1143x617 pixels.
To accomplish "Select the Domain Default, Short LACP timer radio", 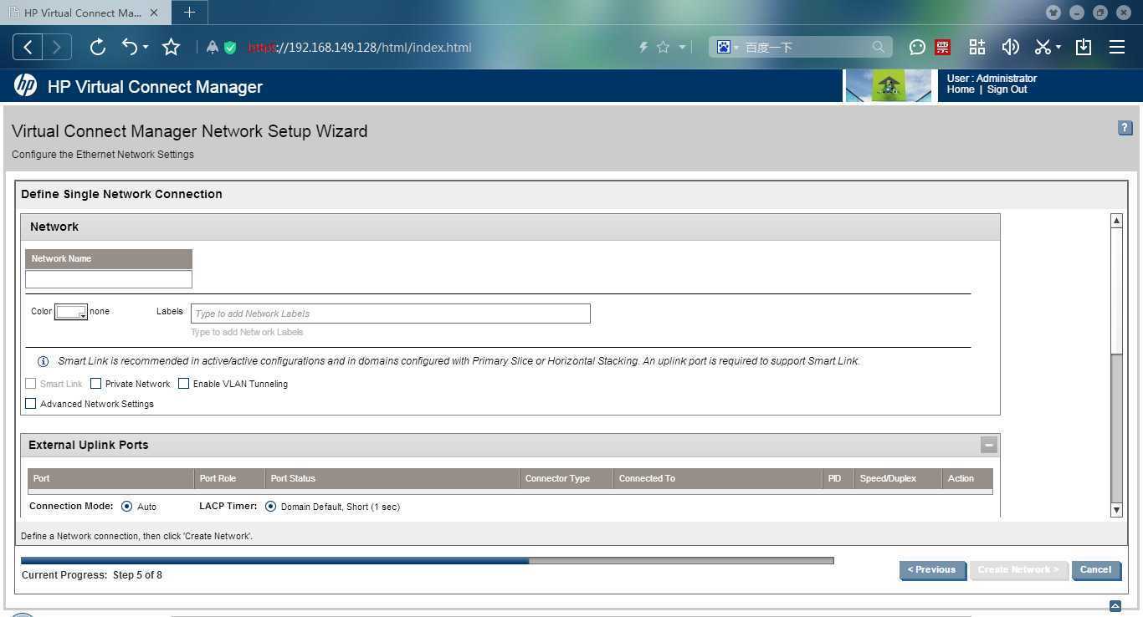I will pyautogui.click(x=271, y=507).
